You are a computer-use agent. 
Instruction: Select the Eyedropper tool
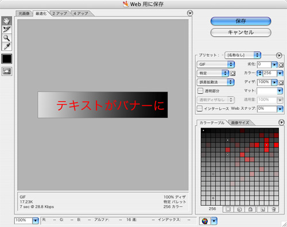tap(7, 46)
